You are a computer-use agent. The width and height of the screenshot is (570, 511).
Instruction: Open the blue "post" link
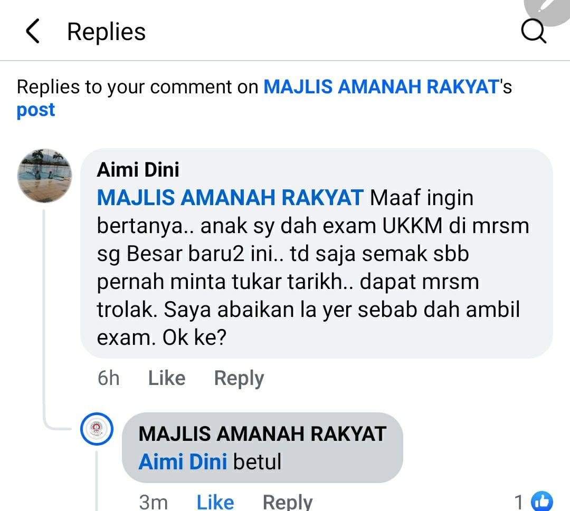click(x=36, y=110)
